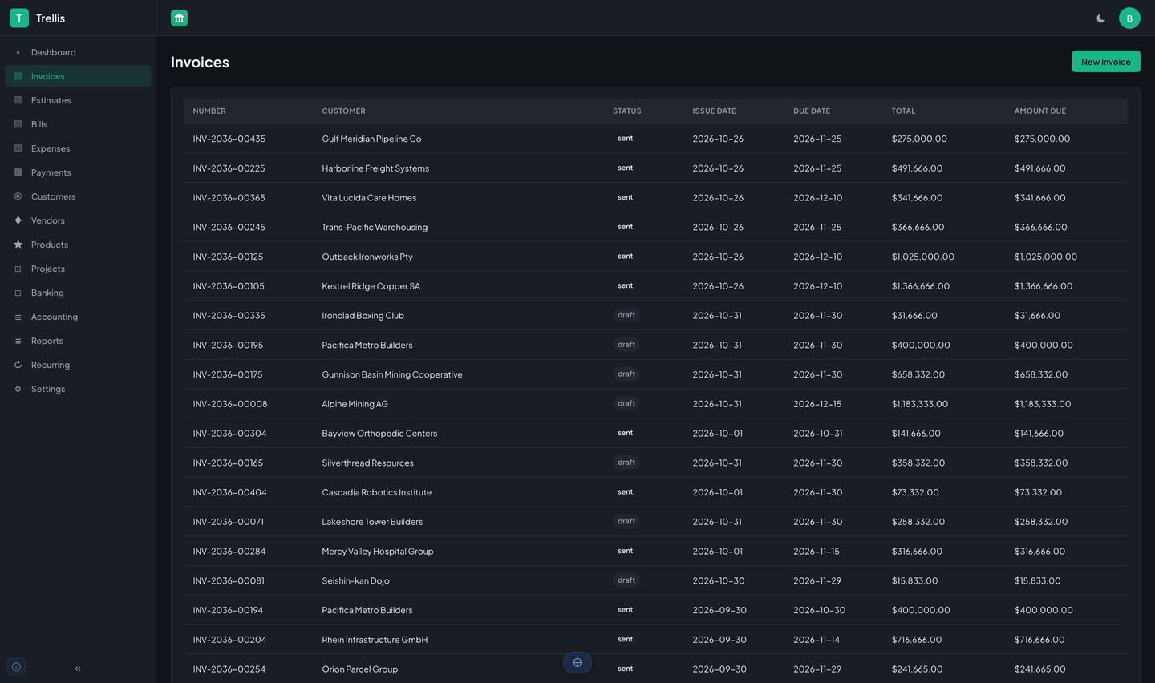
Task: Click the Vendors diamond icon
Action: [x=18, y=220]
